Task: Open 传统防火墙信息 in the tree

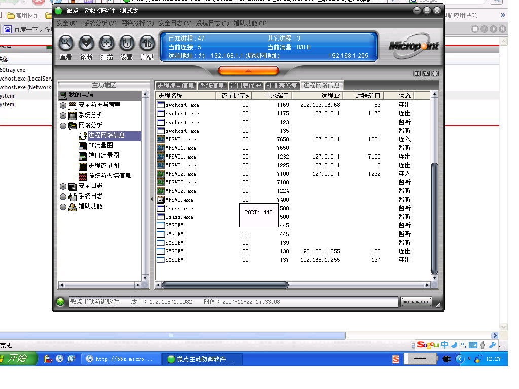Action: pos(109,176)
